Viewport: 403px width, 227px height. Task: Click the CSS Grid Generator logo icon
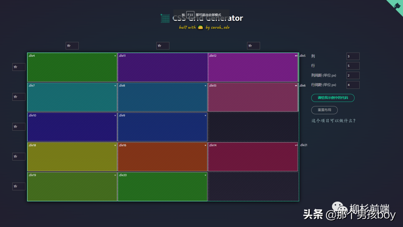click(x=165, y=18)
